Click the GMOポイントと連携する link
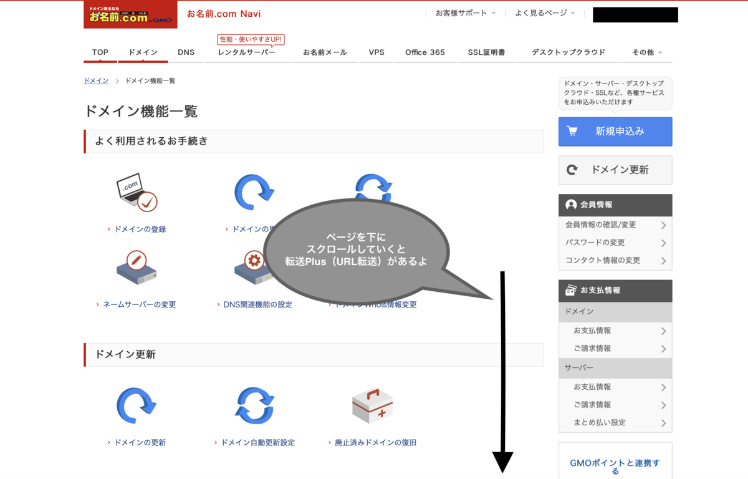Image resolution: width=748 pixels, height=479 pixels. tap(615, 467)
